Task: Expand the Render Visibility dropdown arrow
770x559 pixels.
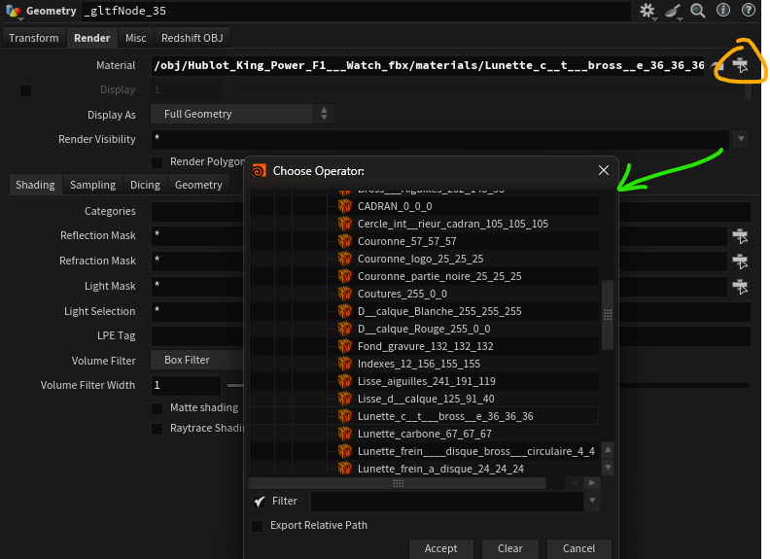Action: click(x=740, y=139)
